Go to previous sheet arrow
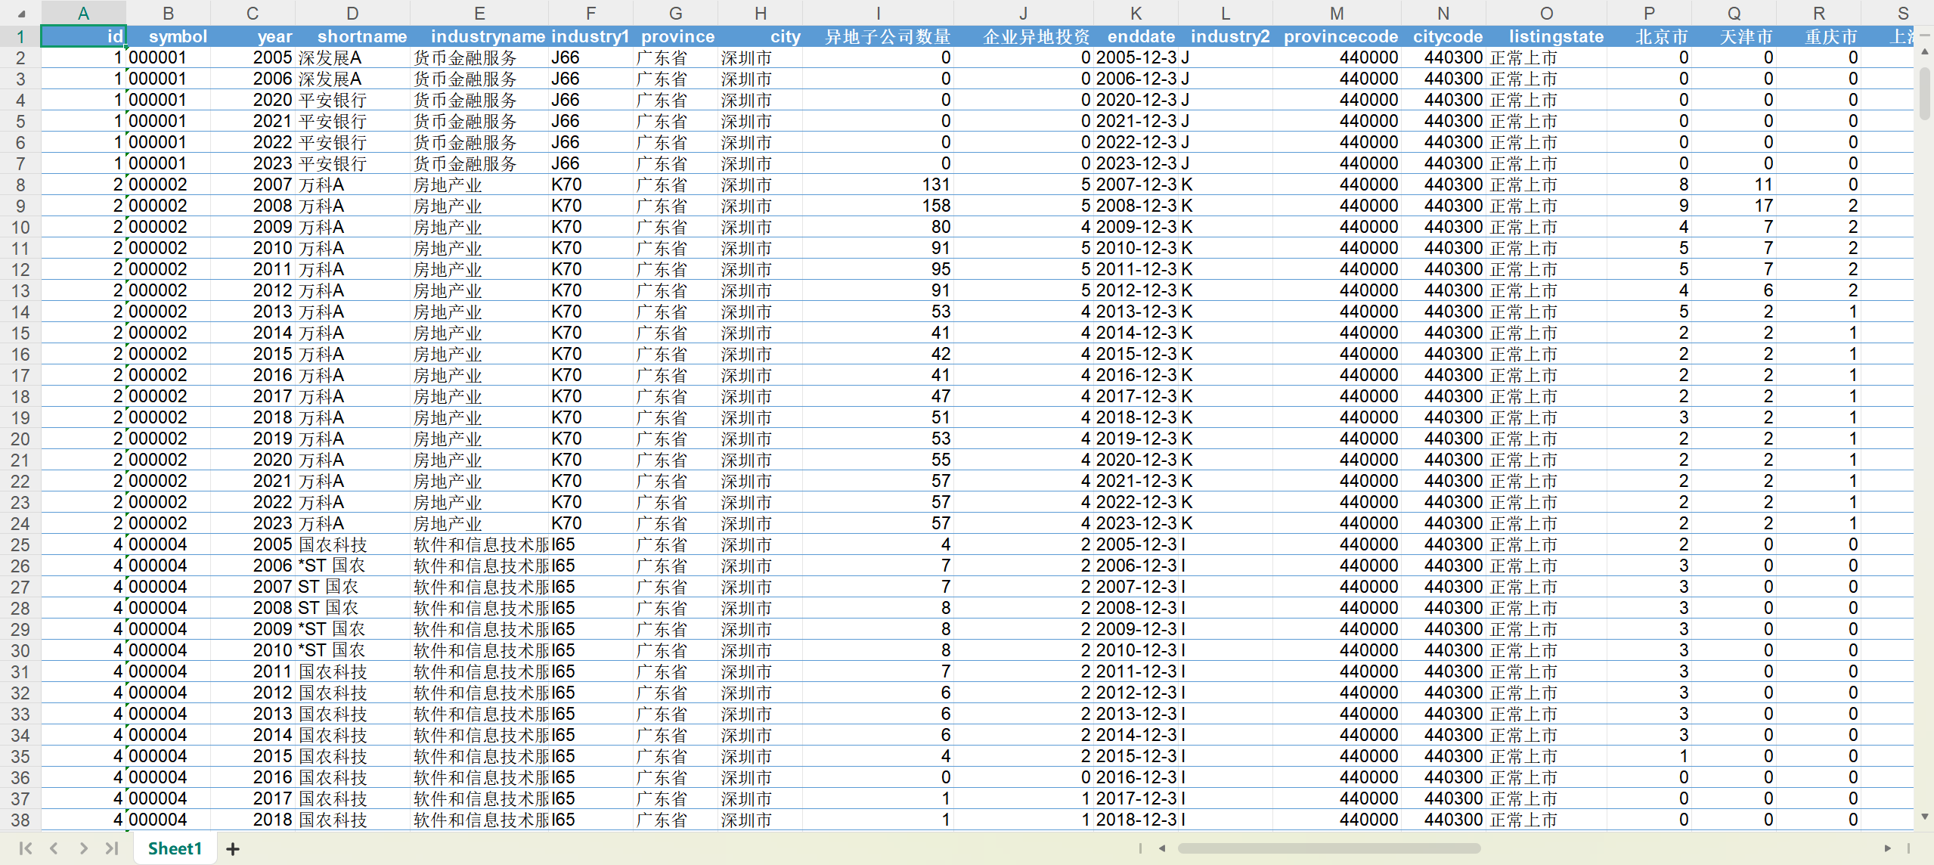 coord(54,848)
